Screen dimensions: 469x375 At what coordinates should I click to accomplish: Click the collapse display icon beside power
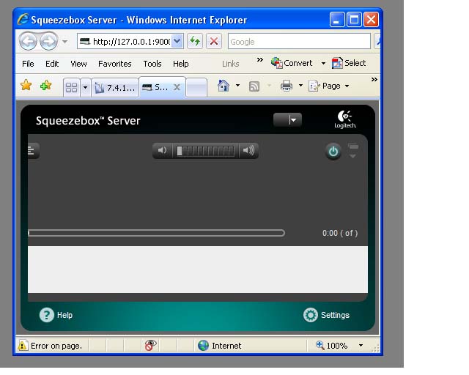(x=353, y=151)
